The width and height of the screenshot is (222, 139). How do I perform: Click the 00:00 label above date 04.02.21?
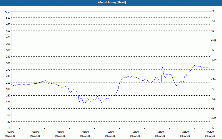tap(210, 132)
